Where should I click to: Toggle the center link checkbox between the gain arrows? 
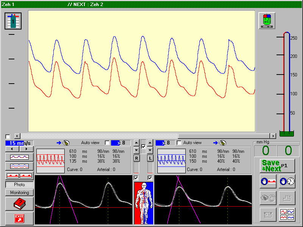(x=143, y=147)
